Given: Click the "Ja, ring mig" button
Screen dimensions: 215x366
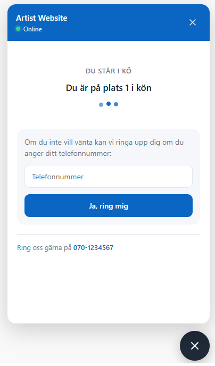Looking at the screenshot, I should click(x=109, y=206).
